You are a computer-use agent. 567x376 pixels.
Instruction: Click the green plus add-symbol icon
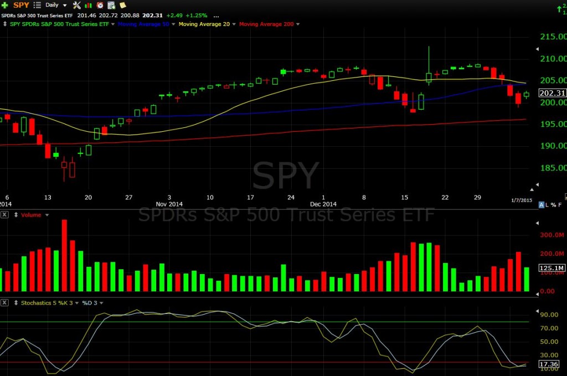4,5
